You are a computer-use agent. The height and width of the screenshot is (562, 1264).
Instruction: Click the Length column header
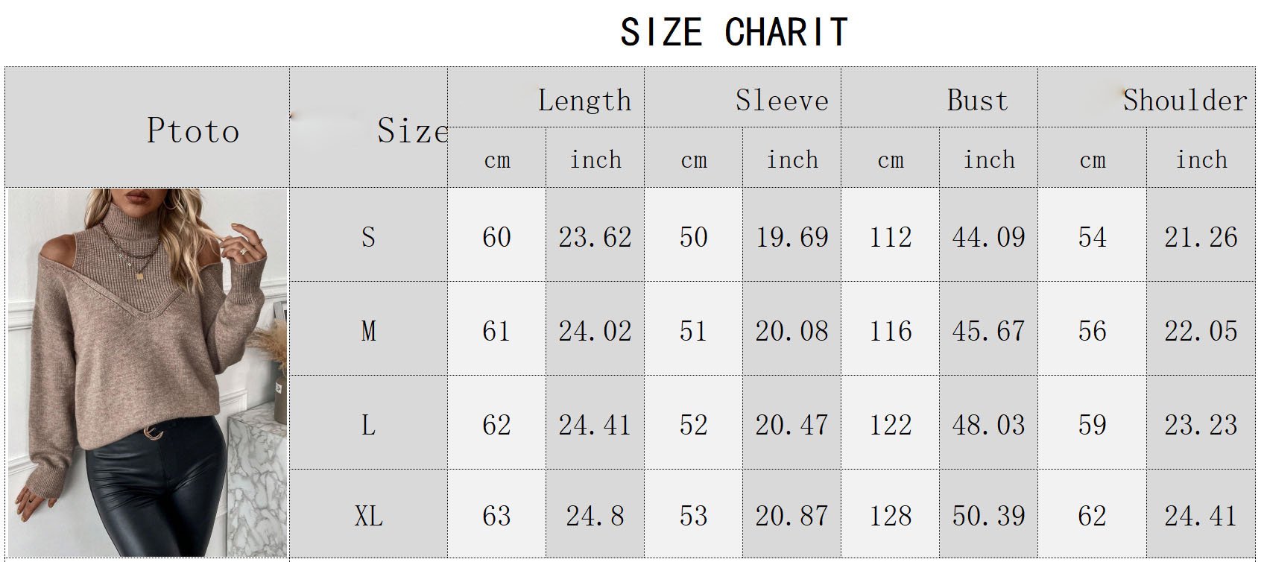coord(584,101)
